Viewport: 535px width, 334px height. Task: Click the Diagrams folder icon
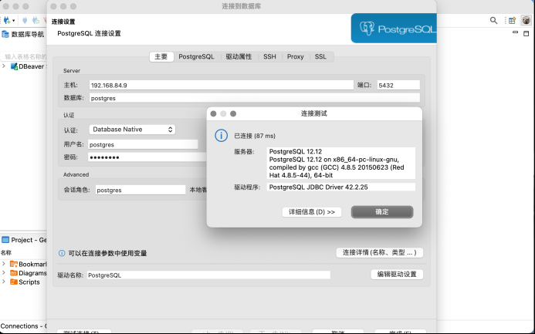pos(14,272)
